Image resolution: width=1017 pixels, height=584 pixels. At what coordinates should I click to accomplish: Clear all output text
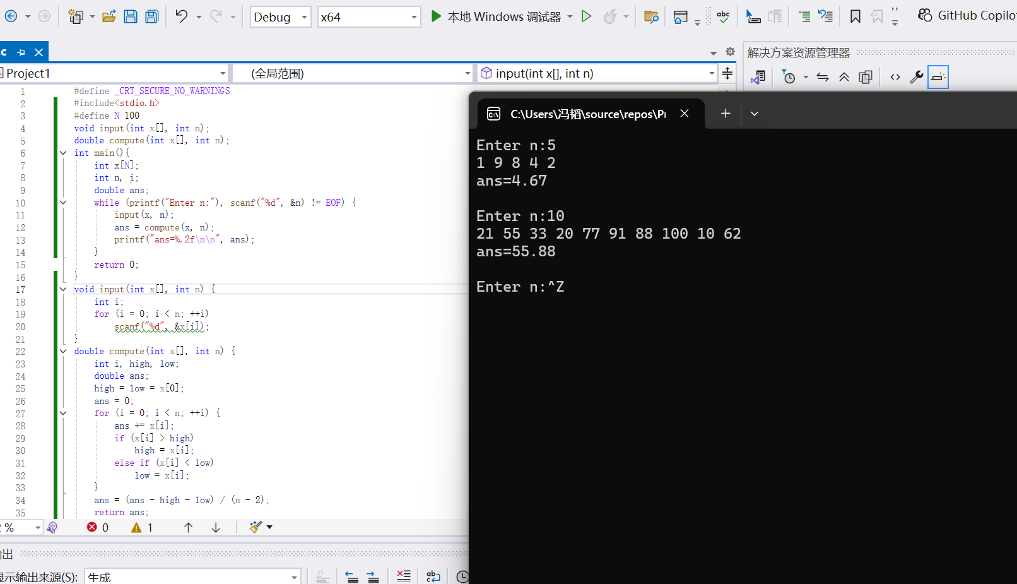pos(404,576)
